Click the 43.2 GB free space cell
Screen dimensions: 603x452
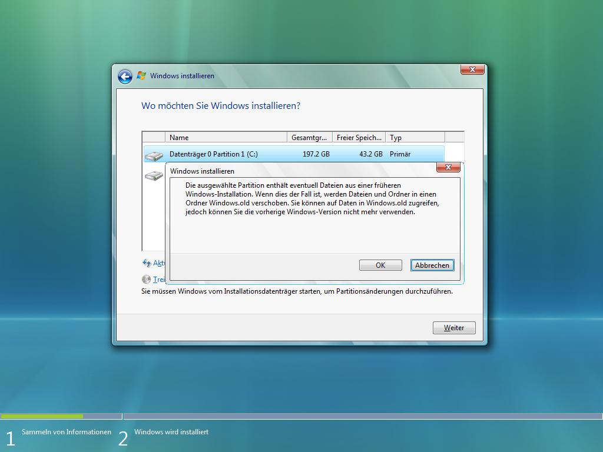371,154
